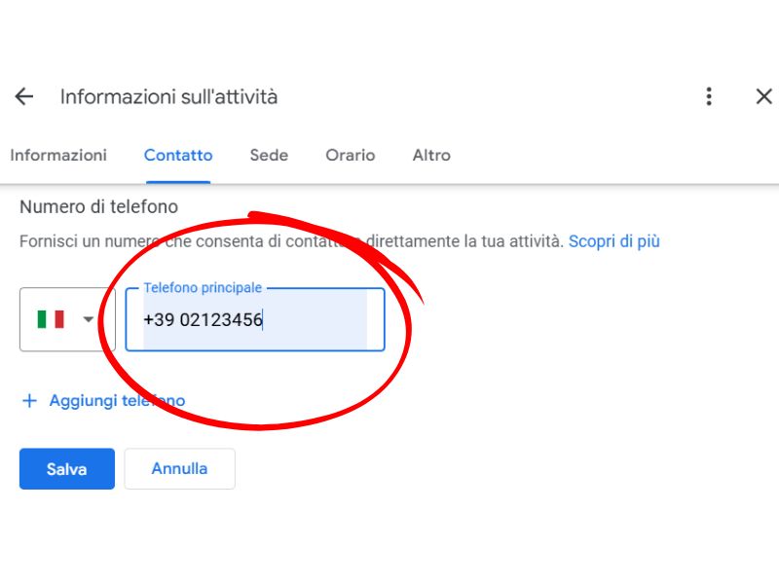Click the Telefono principale field label
This screenshot has width=779, height=584.
(203, 287)
